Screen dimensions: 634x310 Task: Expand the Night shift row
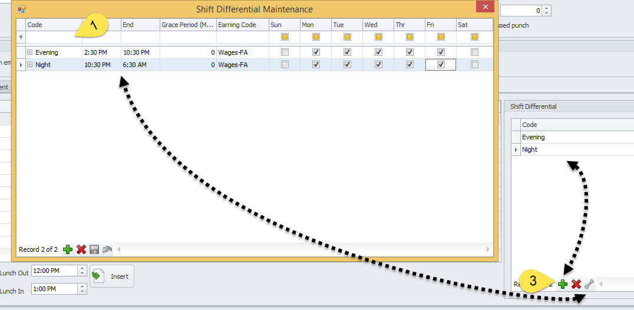click(x=30, y=65)
